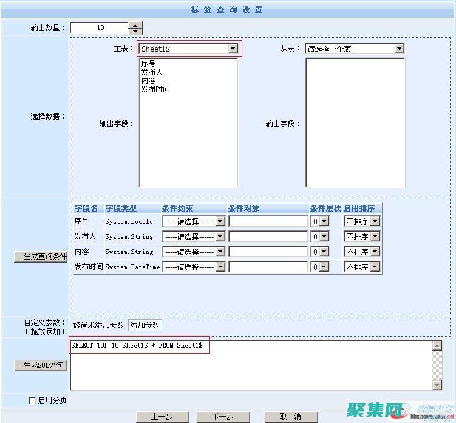
Task: Open the 条件层次 dropdown for 序号 row
Action: click(x=324, y=222)
